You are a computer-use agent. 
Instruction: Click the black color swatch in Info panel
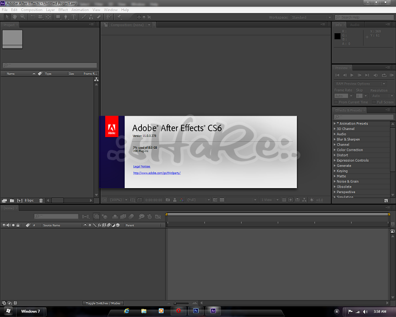coord(337,36)
